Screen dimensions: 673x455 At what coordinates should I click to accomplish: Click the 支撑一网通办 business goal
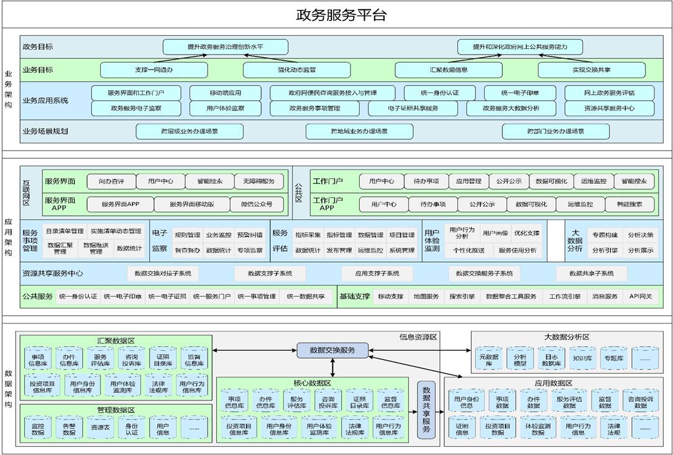(x=154, y=70)
